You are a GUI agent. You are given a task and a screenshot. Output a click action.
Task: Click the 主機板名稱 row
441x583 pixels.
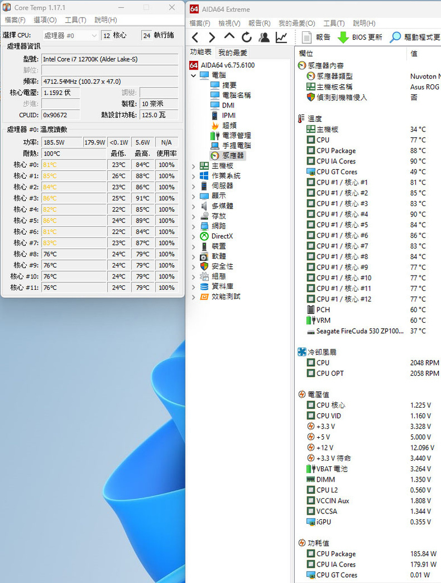click(373, 87)
